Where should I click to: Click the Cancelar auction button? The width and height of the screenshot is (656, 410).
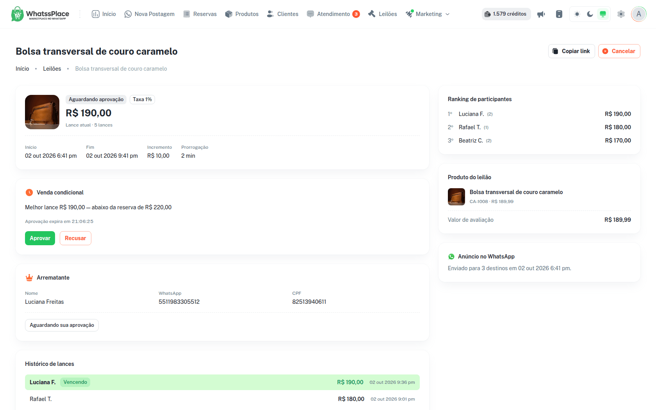point(619,51)
